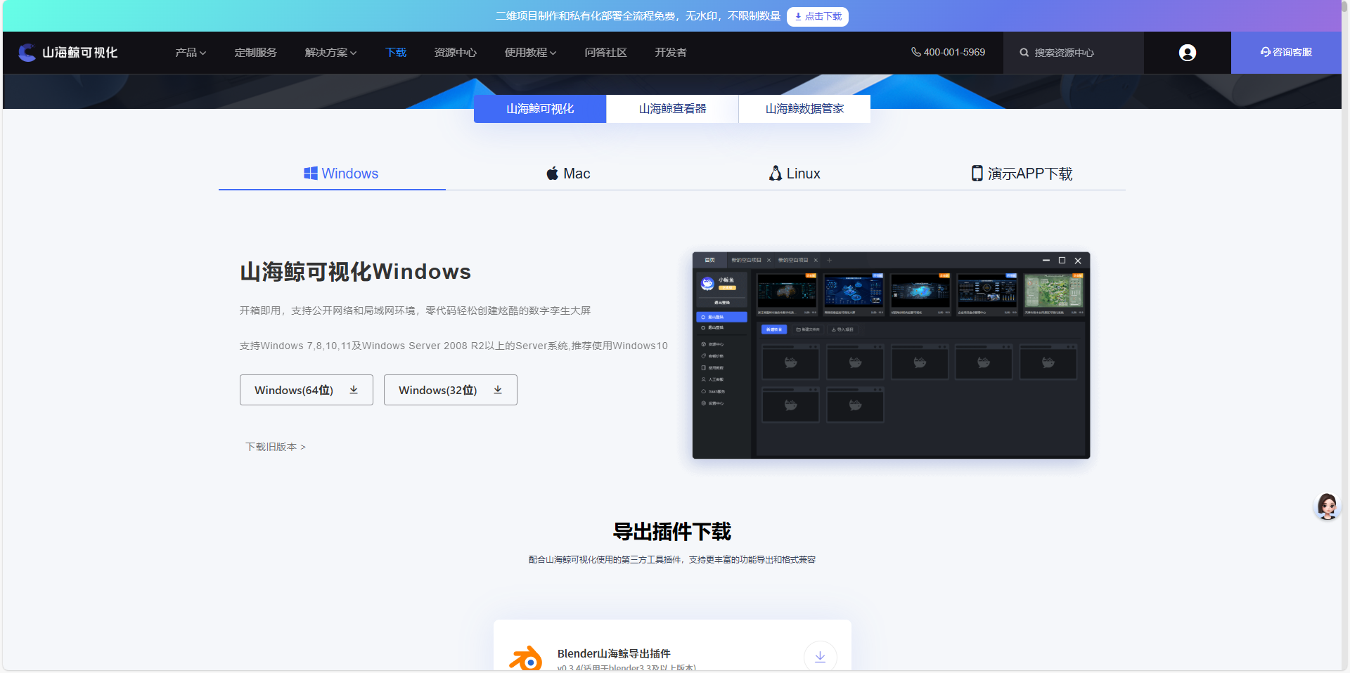Image resolution: width=1350 pixels, height=673 pixels.
Task: Expand the 产品 dropdown menu
Action: click(x=191, y=53)
